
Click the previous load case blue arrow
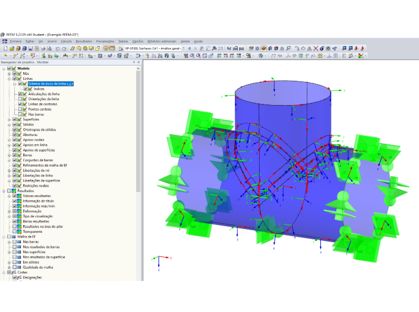[190, 48]
